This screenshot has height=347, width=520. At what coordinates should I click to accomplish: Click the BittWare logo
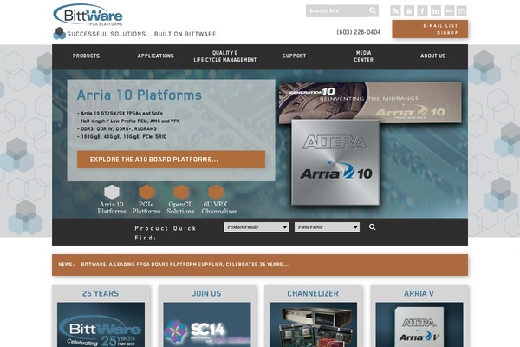coord(88,15)
